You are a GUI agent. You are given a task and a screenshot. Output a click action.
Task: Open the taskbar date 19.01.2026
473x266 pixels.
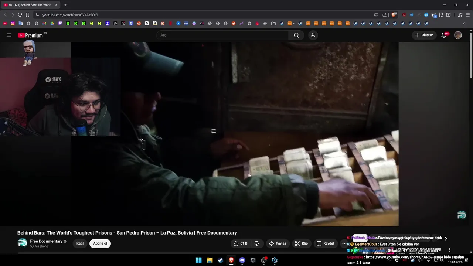455,262
